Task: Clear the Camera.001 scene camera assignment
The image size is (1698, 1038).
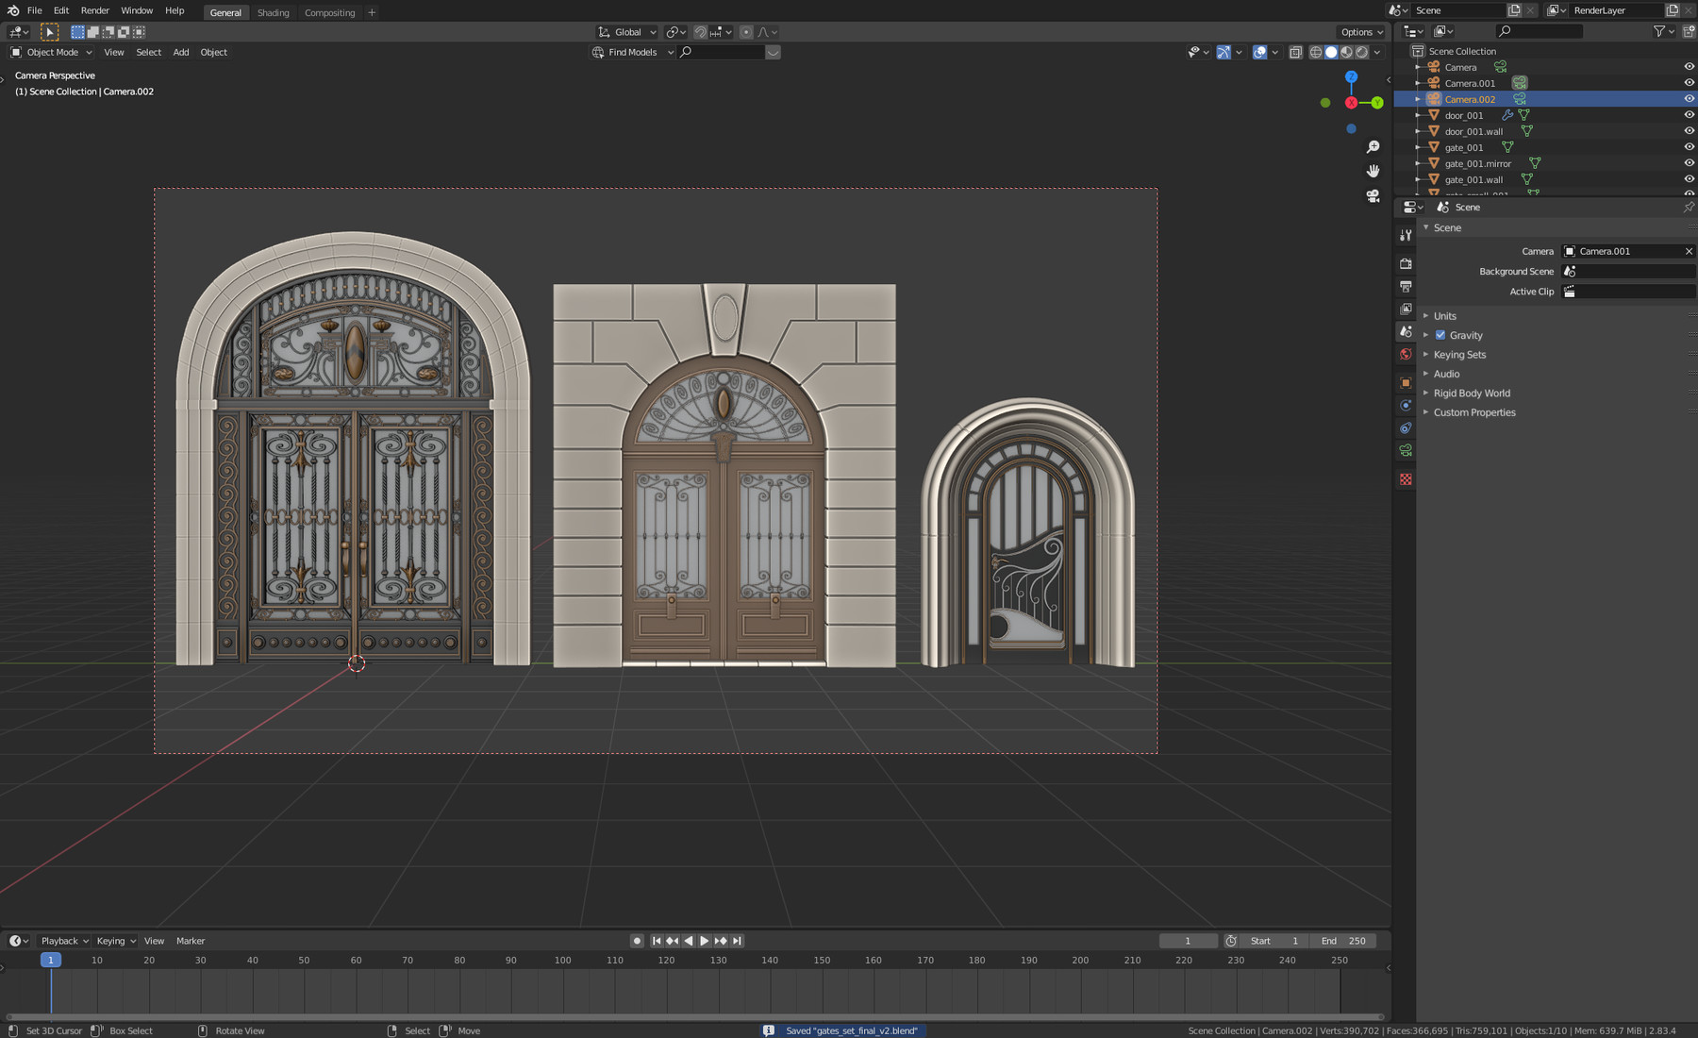Action: click(x=1689, y=251)
